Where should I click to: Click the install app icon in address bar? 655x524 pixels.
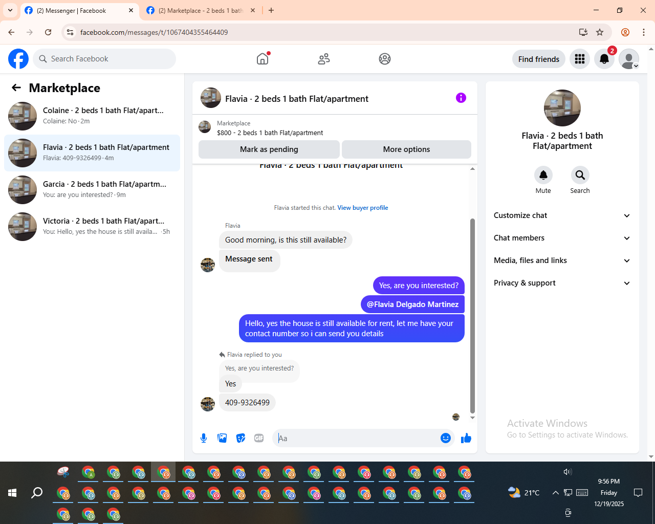pyautogui.click(x=583, y=32)
